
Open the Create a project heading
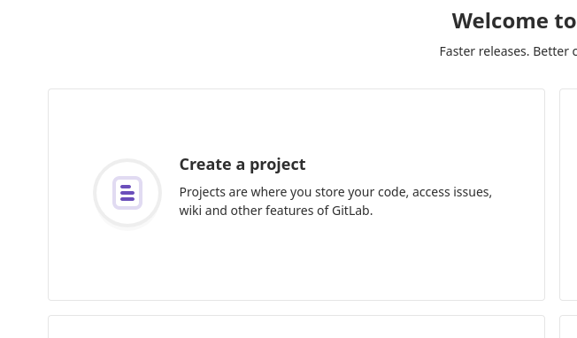(242, 165)
